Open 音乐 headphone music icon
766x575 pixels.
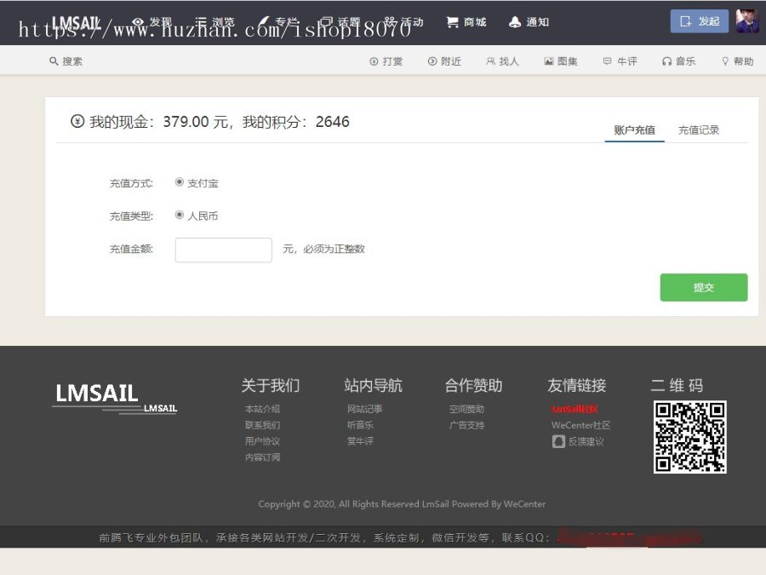pyautogui.click(x=667, y=61)
